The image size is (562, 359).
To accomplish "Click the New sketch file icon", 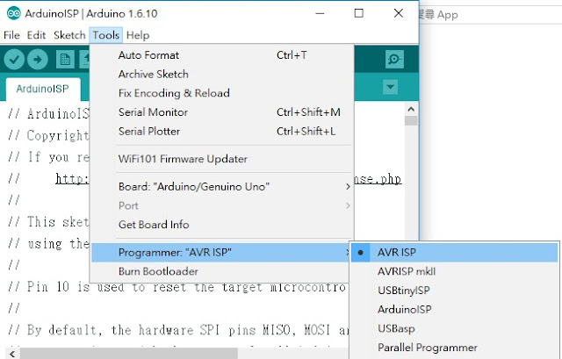I will pos(65,59).
